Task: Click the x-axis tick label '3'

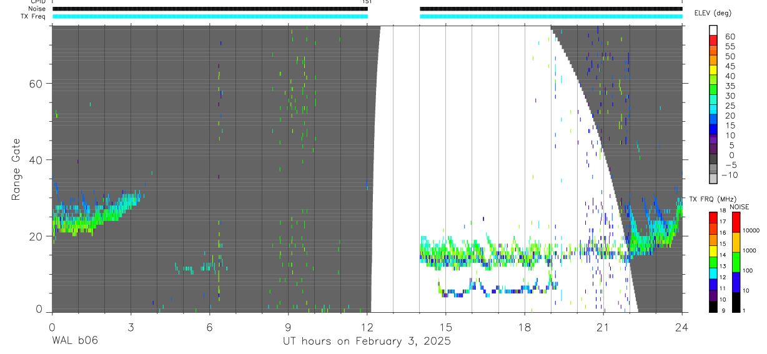Action: click(x=131, y=326)
